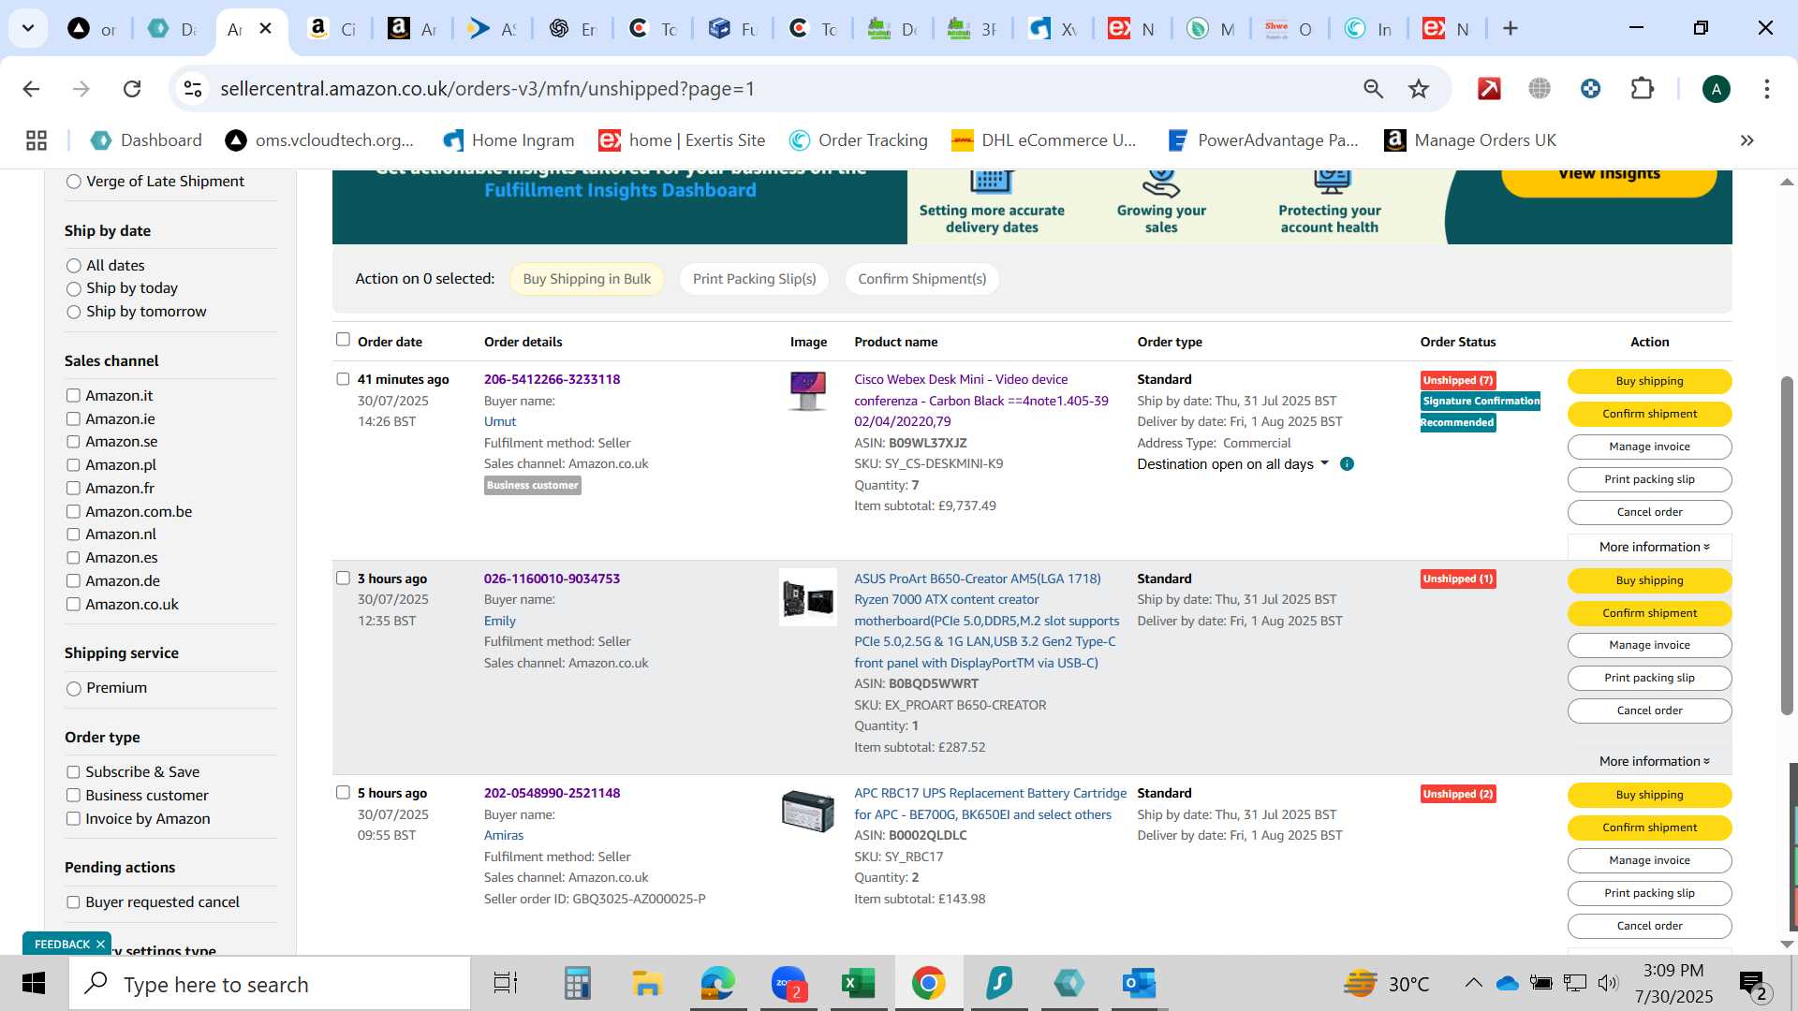The image size is (1798, 1011).
Task: Open Outlook from the taskbar
Action: click(x=1139, y=984)
